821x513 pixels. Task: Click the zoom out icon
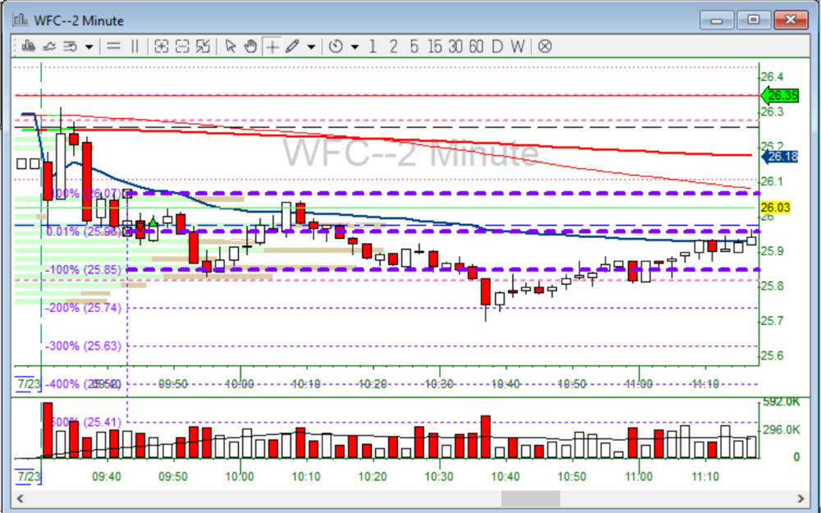click(182, 46)
